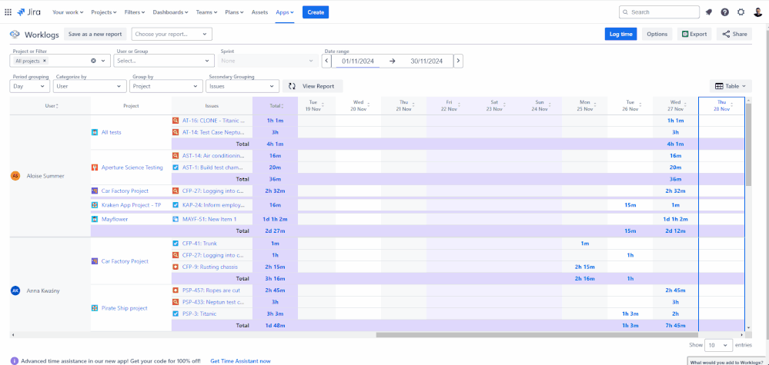This screenshot has width=769, height=365.
Task: Expand the Choose your report dropdown
Action: 172,35
